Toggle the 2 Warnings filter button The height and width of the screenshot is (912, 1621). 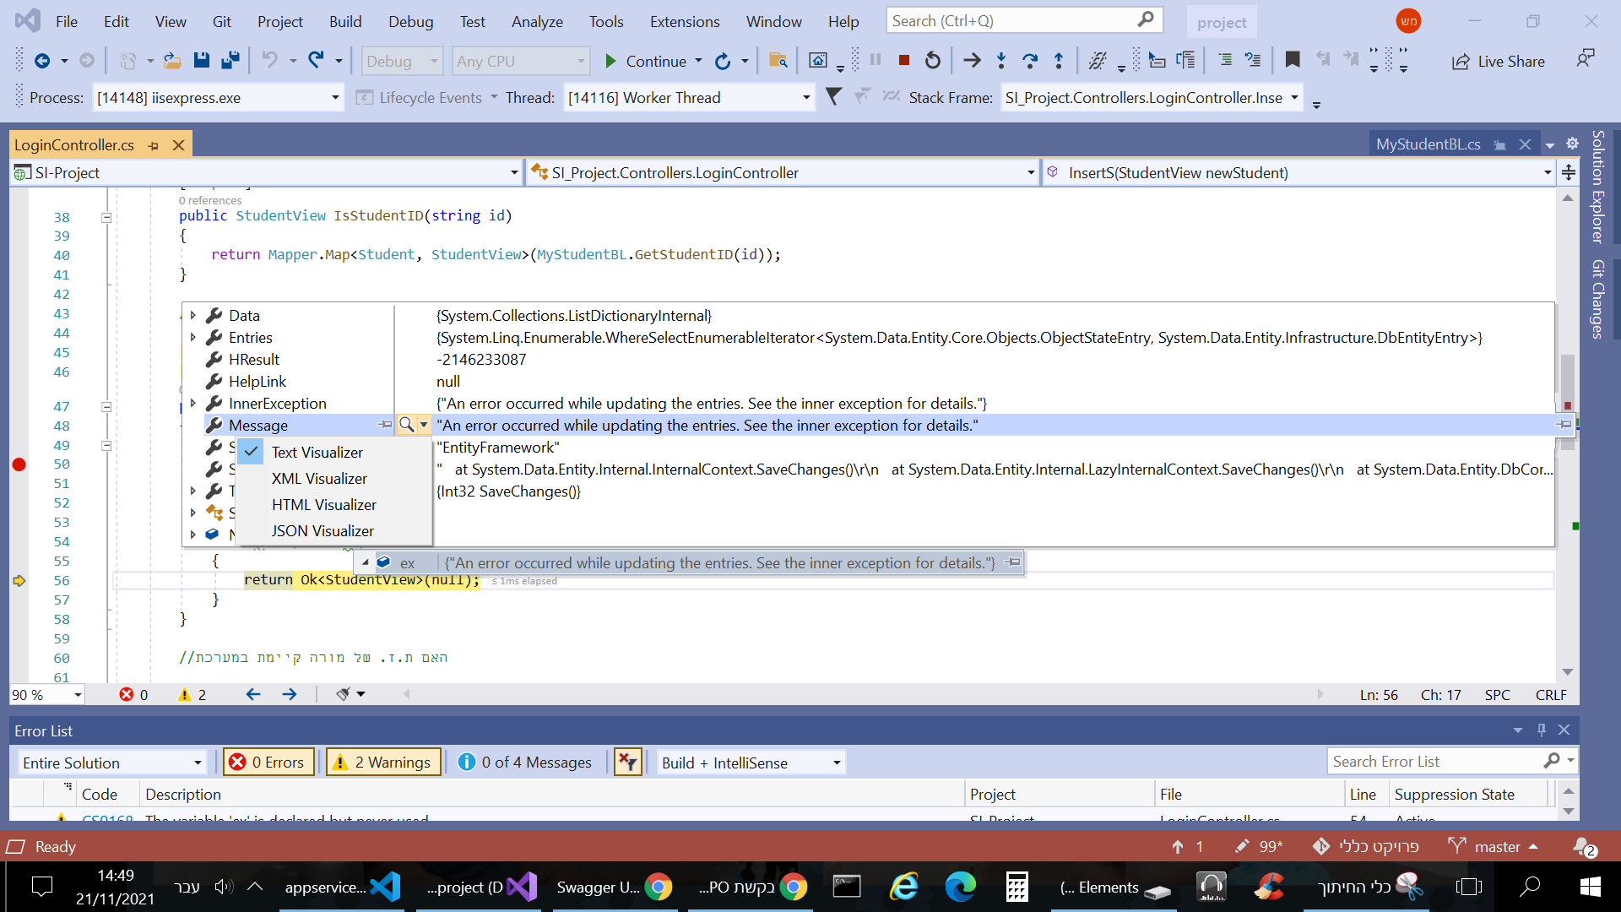384,763
